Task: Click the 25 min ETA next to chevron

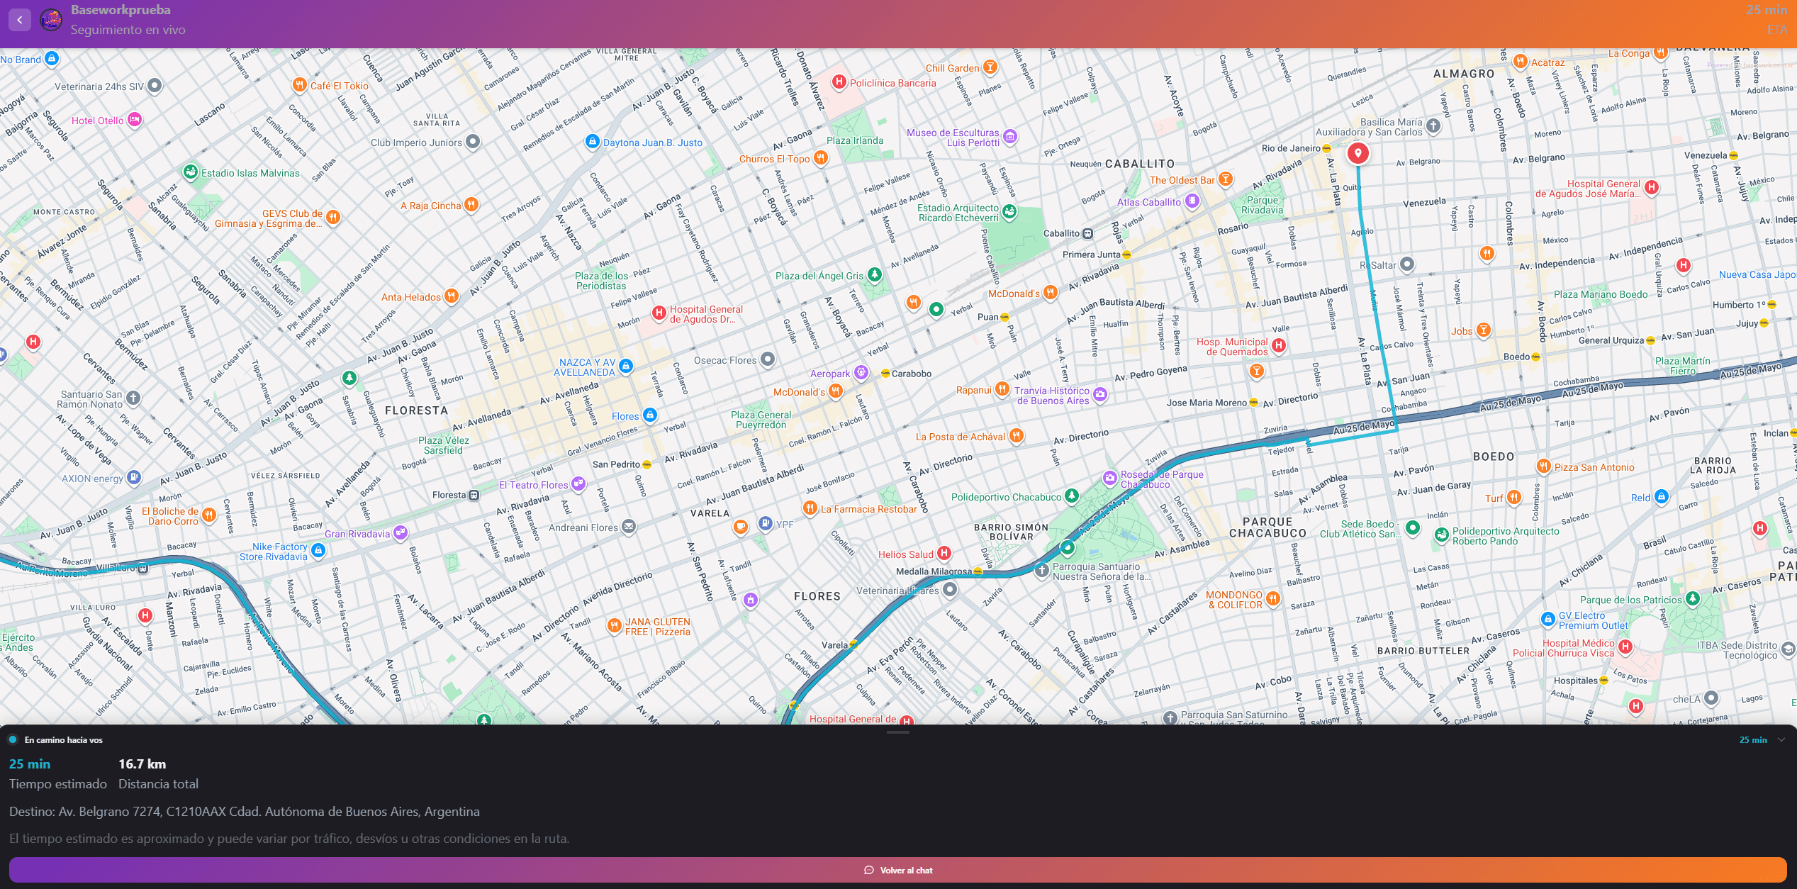Action: 1752,739
